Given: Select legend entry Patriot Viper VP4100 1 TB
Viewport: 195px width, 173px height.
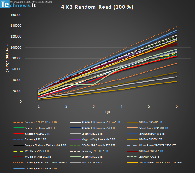Looking at the screenshot, I should [148, 128].
